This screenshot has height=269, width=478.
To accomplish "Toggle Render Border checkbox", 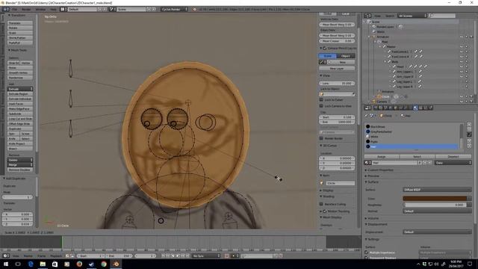I will coord(321,138).
